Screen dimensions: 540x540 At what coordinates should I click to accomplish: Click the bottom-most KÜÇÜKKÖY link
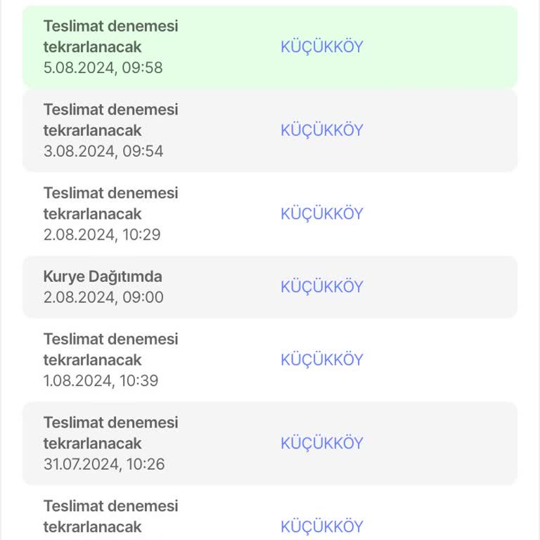[321, 527]
